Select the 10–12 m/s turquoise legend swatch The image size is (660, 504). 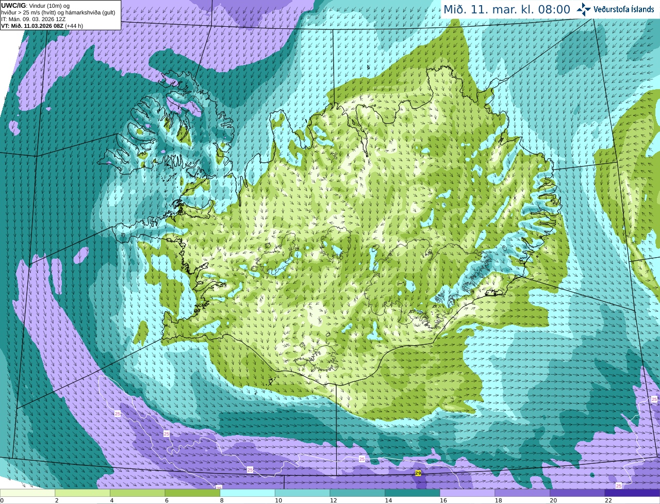pyautogui.click(x=303, y=493)
